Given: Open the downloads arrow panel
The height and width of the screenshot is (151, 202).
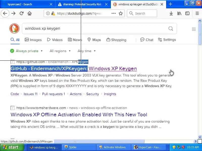Looking at the screenshot, I should coord(171,13).
